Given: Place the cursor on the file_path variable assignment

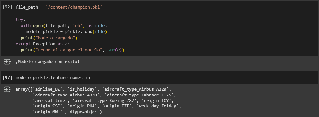Looking at the screenshot, I should tap(59, 7).
